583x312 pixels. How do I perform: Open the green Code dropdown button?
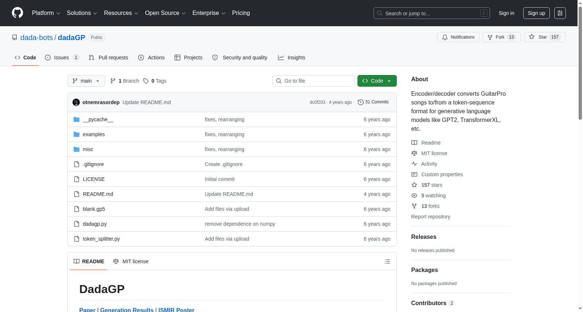tap(377, 81)
